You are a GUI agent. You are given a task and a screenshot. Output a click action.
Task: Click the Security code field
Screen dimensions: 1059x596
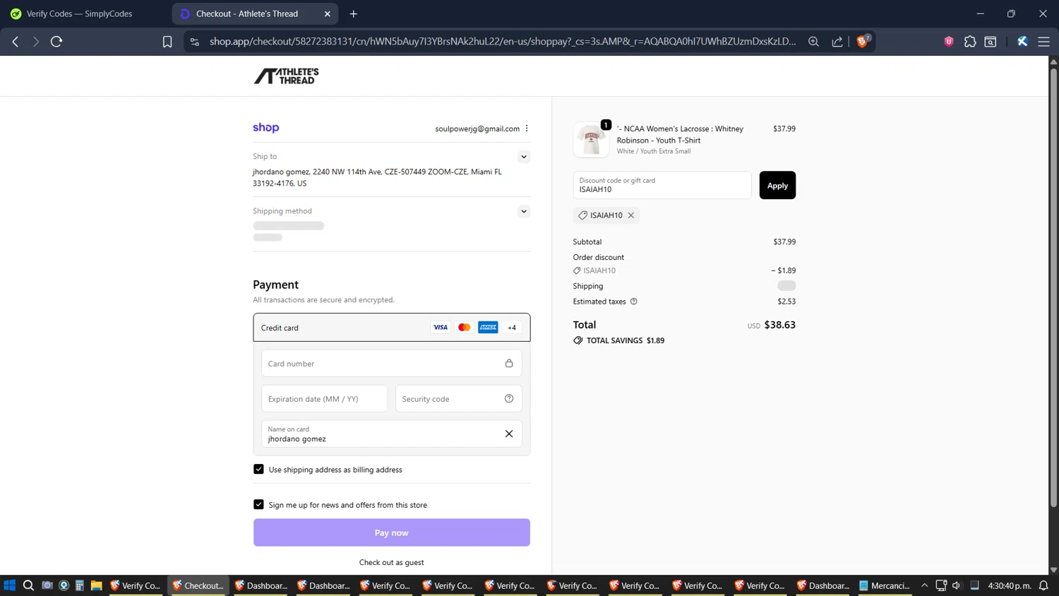[459, 399]
